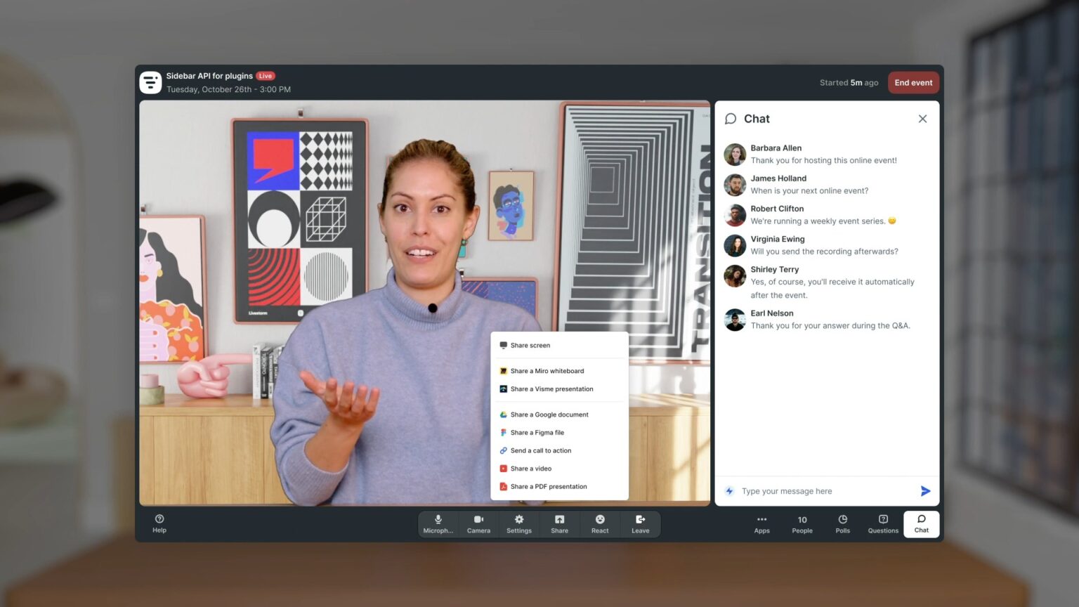Close the Chat panel with the X
The width and height of the screenshot is (1079, 607).
(922, 119)
